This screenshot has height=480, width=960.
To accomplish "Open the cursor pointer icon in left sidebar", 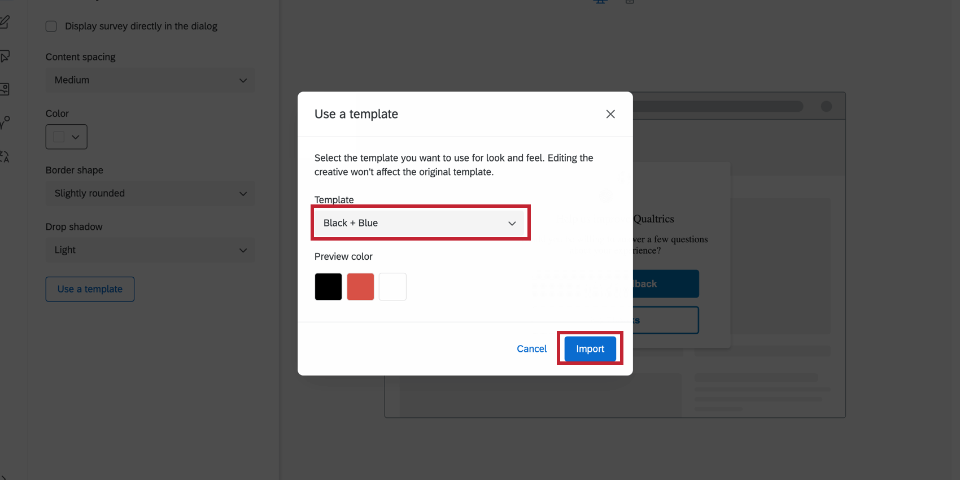I will tap(5, 56).
